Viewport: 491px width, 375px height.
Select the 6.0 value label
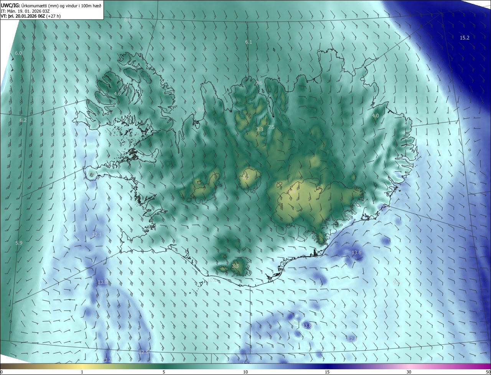[18, 53]
